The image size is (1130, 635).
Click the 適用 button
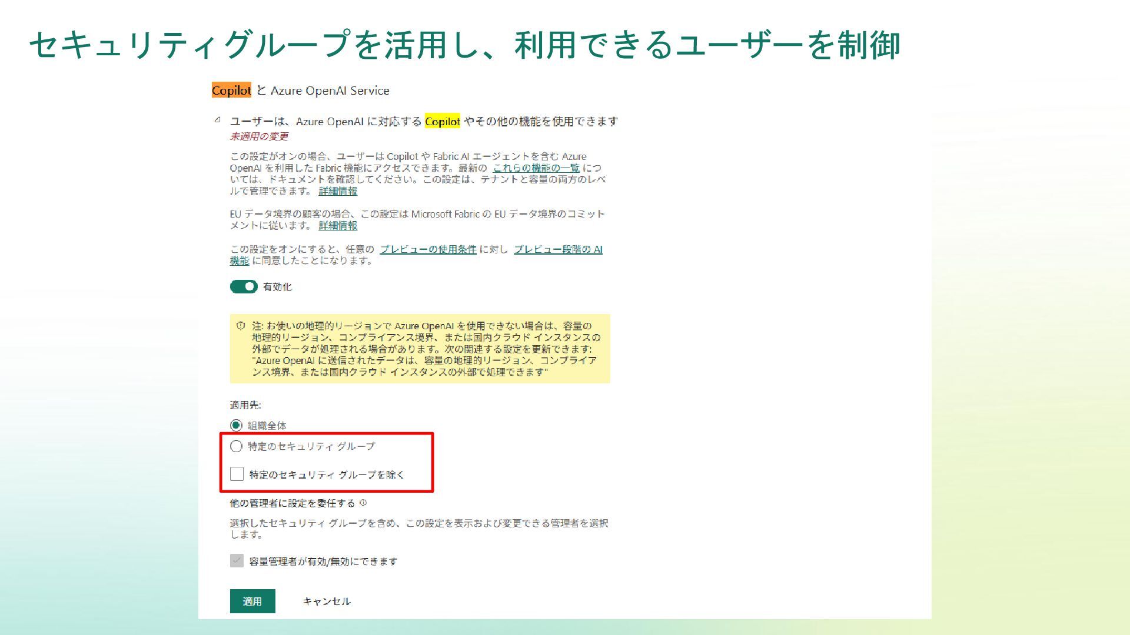pyautogui.click(x=252, y=601)
